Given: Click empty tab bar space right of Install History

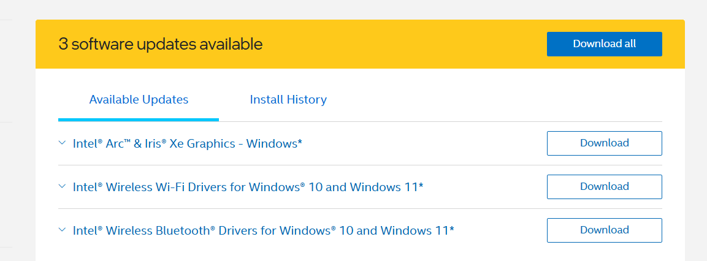Looking at the screenshot, I should pyautogui.click(x=491, y=99).
